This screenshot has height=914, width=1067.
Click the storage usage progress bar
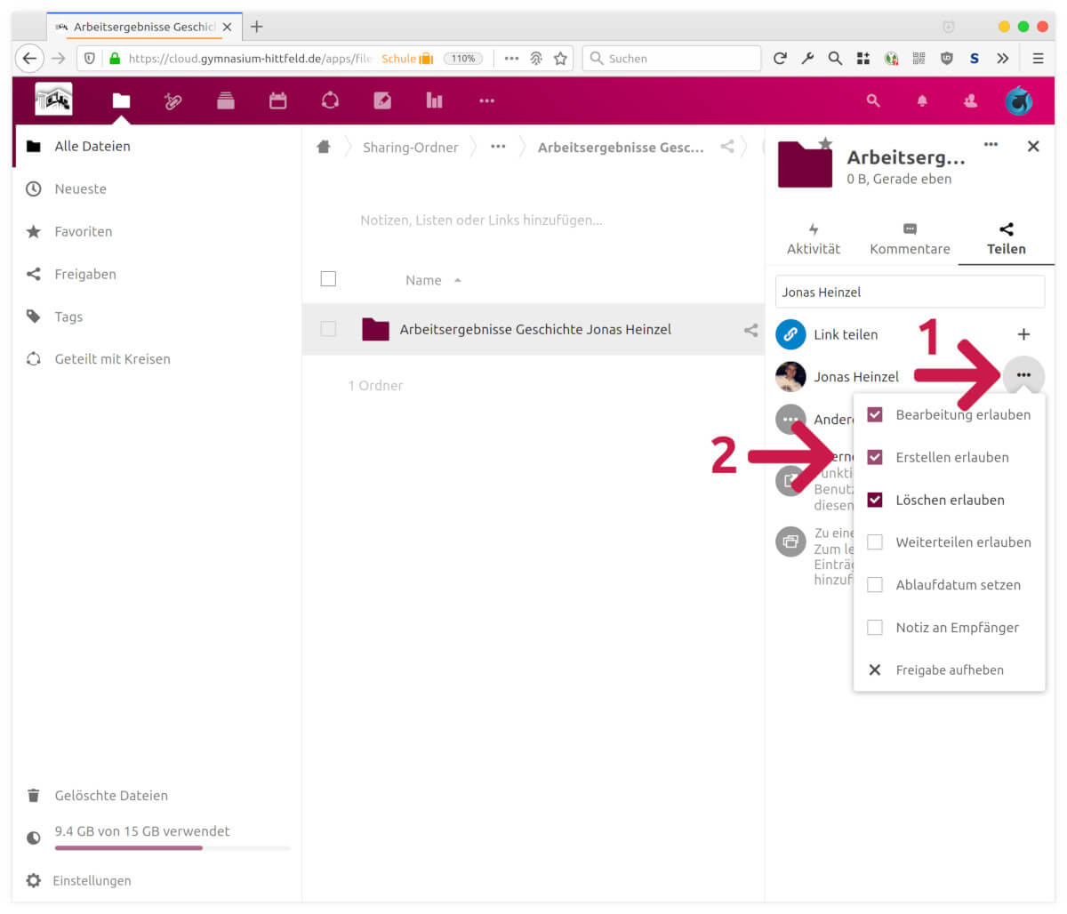(x=172, y=848)
